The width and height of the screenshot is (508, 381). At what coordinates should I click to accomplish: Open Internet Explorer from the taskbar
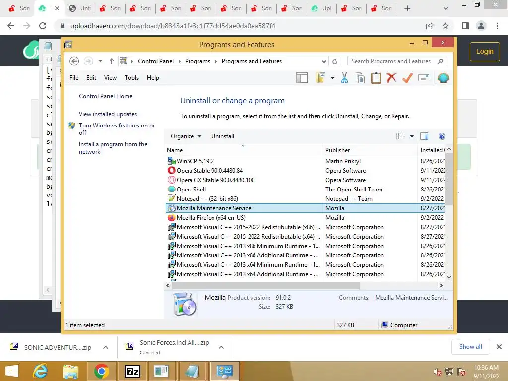tap(41, 371)
